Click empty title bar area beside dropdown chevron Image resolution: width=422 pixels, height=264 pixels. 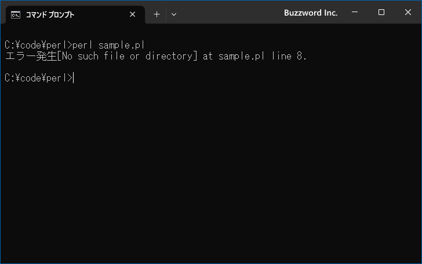pos(229,14)
